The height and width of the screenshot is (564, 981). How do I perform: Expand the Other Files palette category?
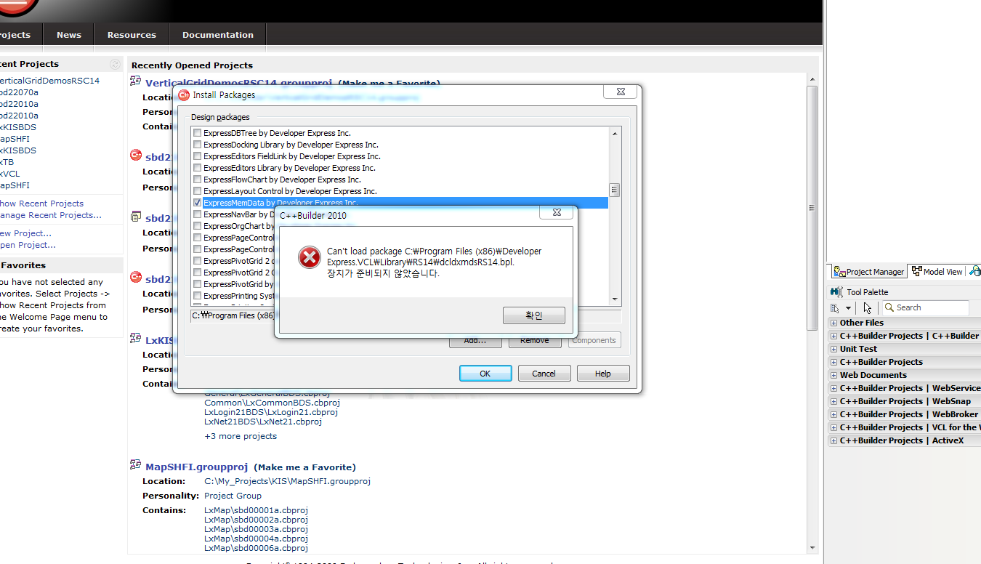tap(833, 323)
